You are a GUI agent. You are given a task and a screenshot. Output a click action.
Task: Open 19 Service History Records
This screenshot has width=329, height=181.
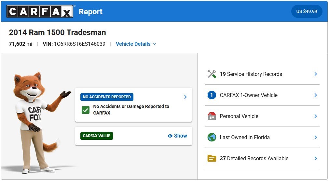pos(262,74)
